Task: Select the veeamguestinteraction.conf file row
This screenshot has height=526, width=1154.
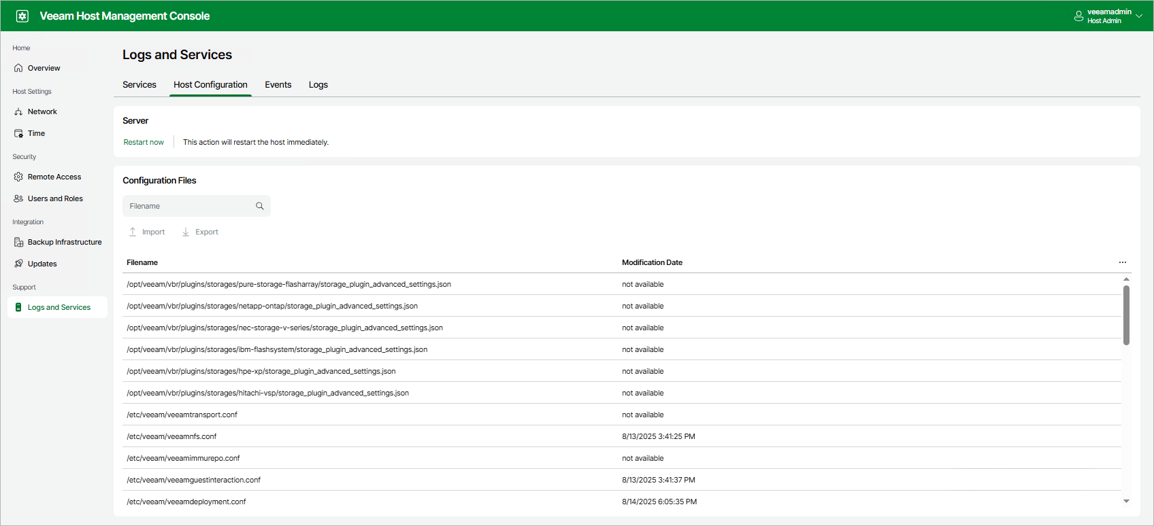Action: (622, 480)
